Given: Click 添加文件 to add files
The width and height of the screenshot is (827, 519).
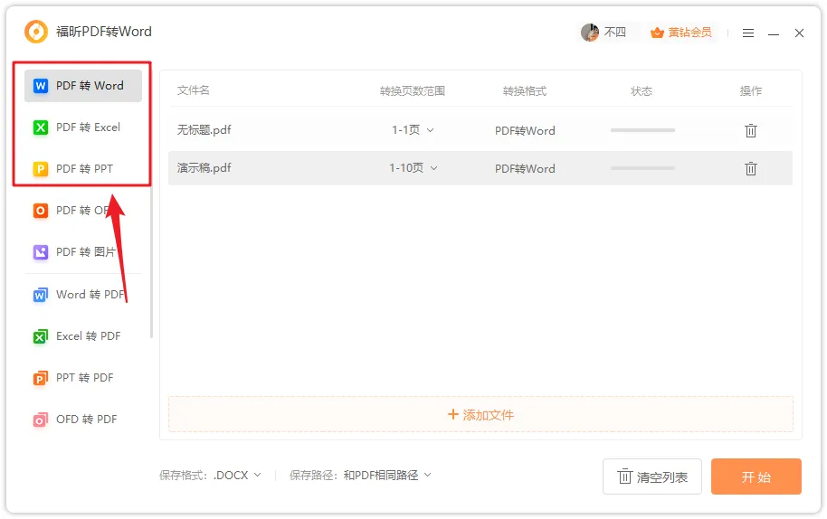Looking at the screenshot, I should 480,415.
